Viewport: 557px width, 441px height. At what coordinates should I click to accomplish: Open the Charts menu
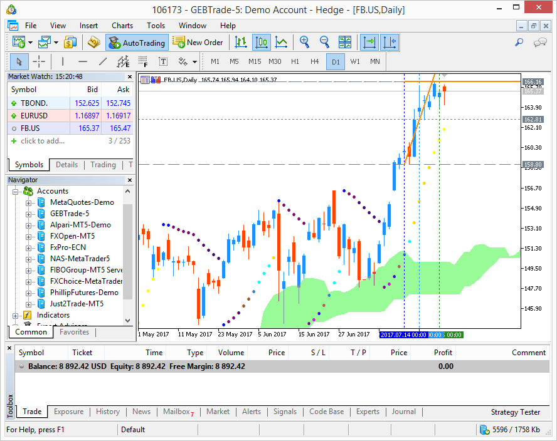tap(122, 26)
